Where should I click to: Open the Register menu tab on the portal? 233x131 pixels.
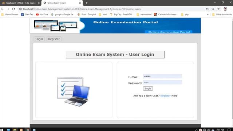54,39
